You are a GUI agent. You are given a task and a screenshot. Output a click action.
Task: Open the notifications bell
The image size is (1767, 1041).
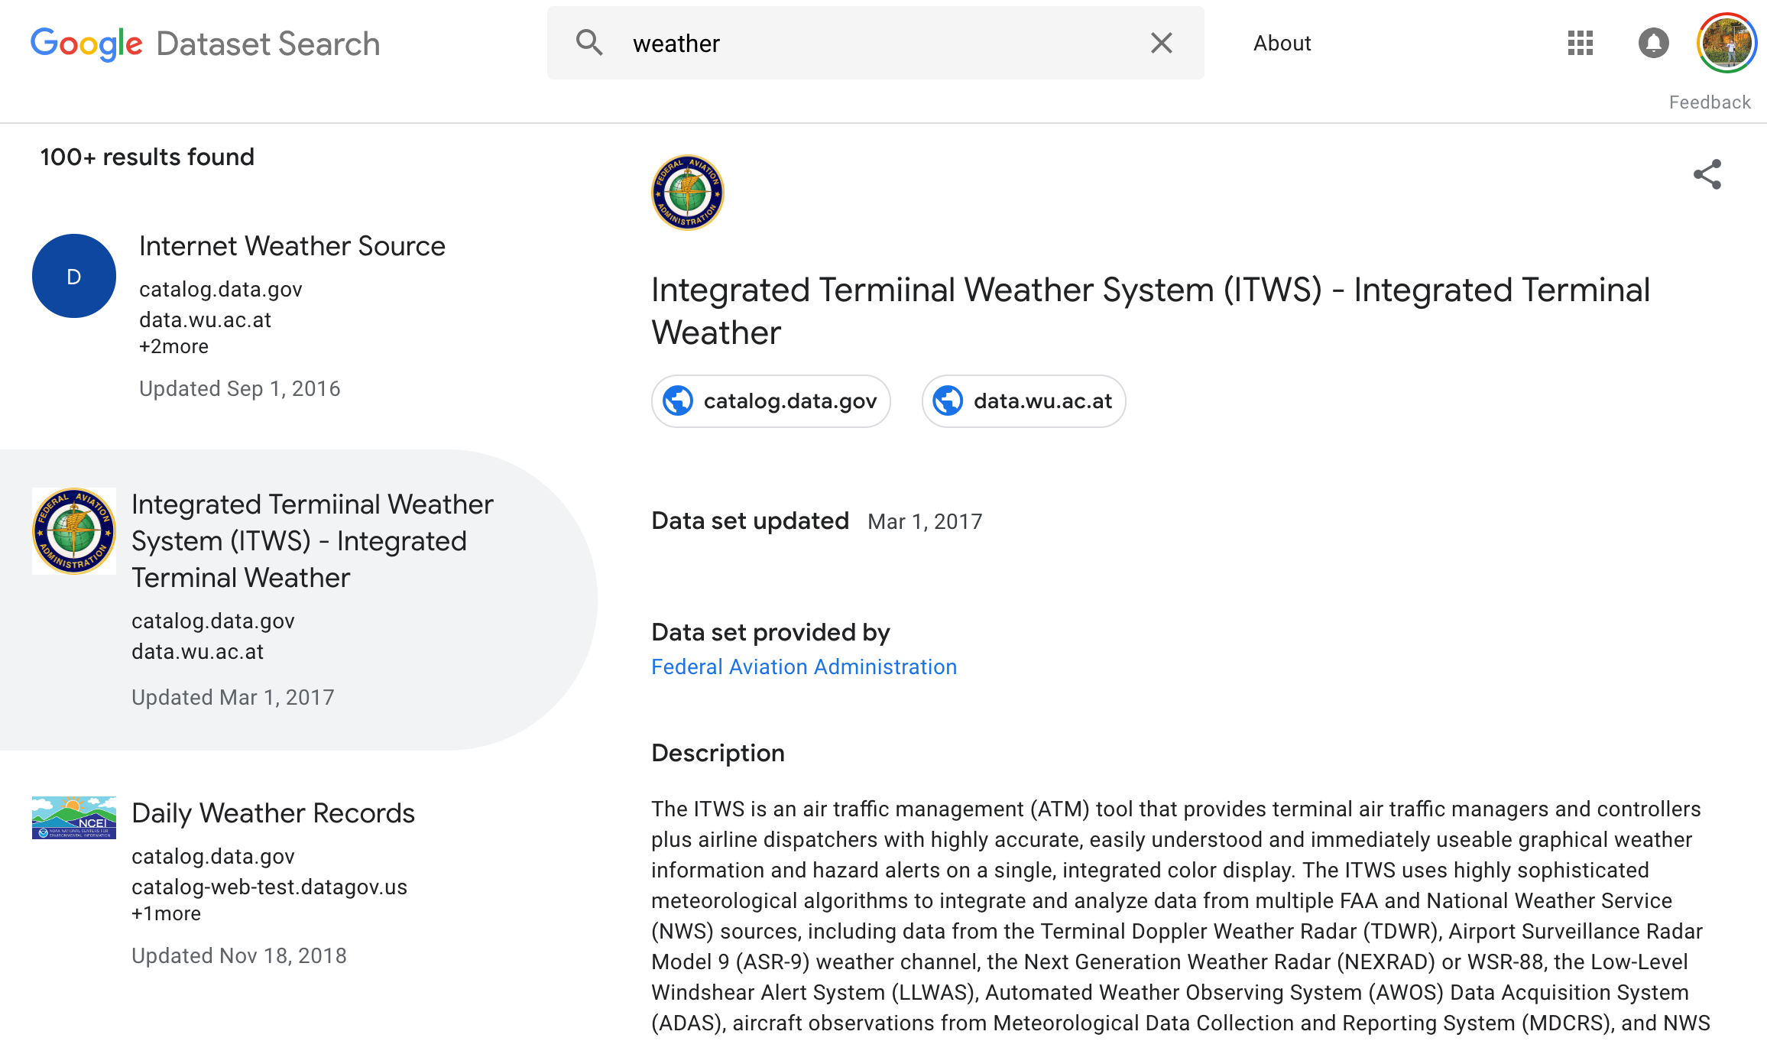pyautogui.click(x=1653, y=43)
